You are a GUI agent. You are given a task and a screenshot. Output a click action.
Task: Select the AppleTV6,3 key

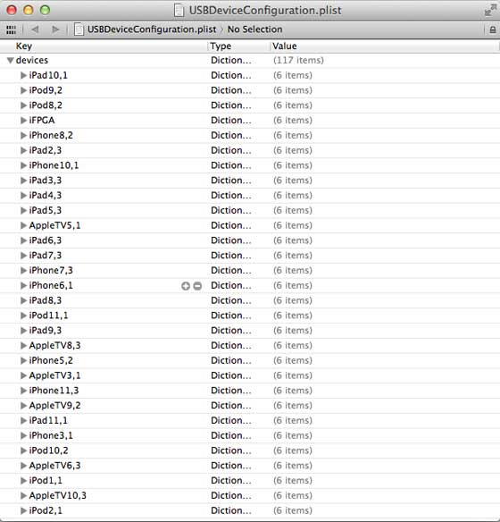[54, 466]
